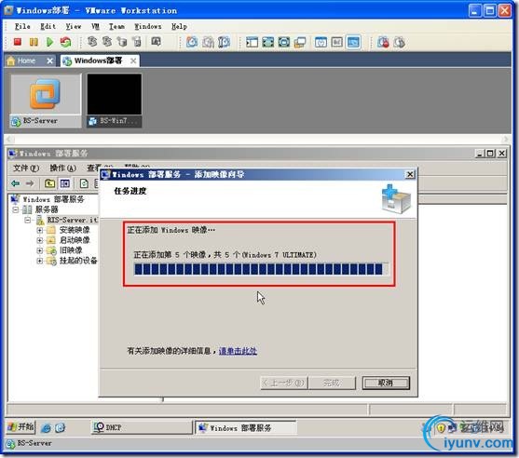Expand the 旧映像 tree node
Image resolution: width=519 pixels, height=458 pixels.
click(40, 250)
